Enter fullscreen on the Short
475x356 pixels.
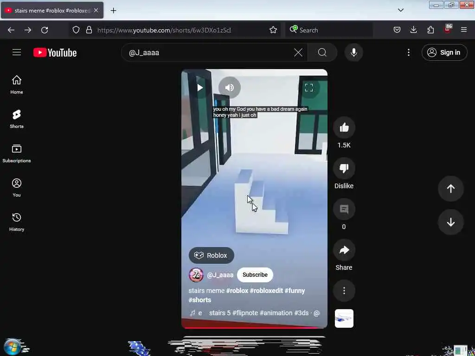point(308,88)
